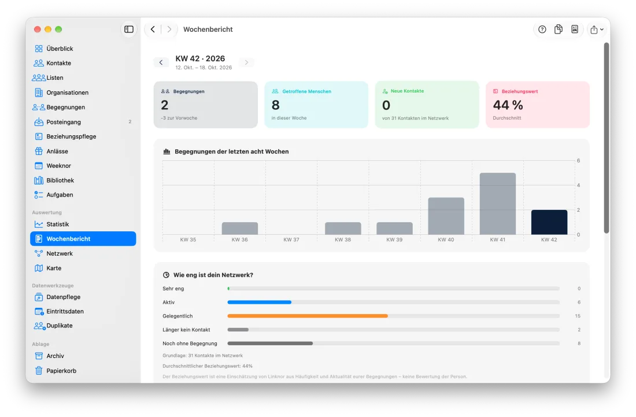Click the blue Aktiv progress bar
The height and width of the screenshot is (417, 636).
[x=260, y=302]
